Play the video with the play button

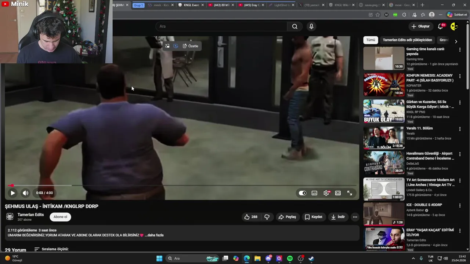point(12,193)
